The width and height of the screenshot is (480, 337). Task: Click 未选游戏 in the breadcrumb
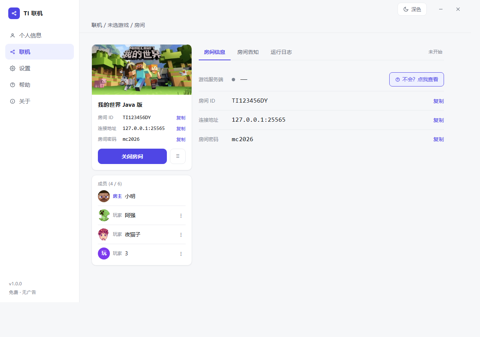pos(118,25)
